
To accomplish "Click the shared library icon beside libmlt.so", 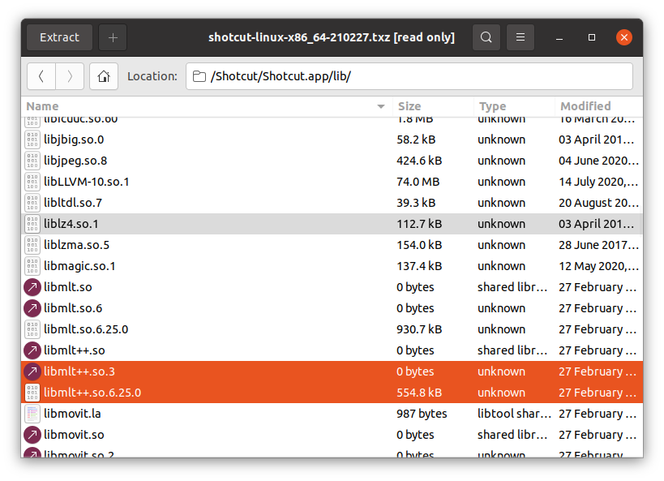I will point(30,287).
